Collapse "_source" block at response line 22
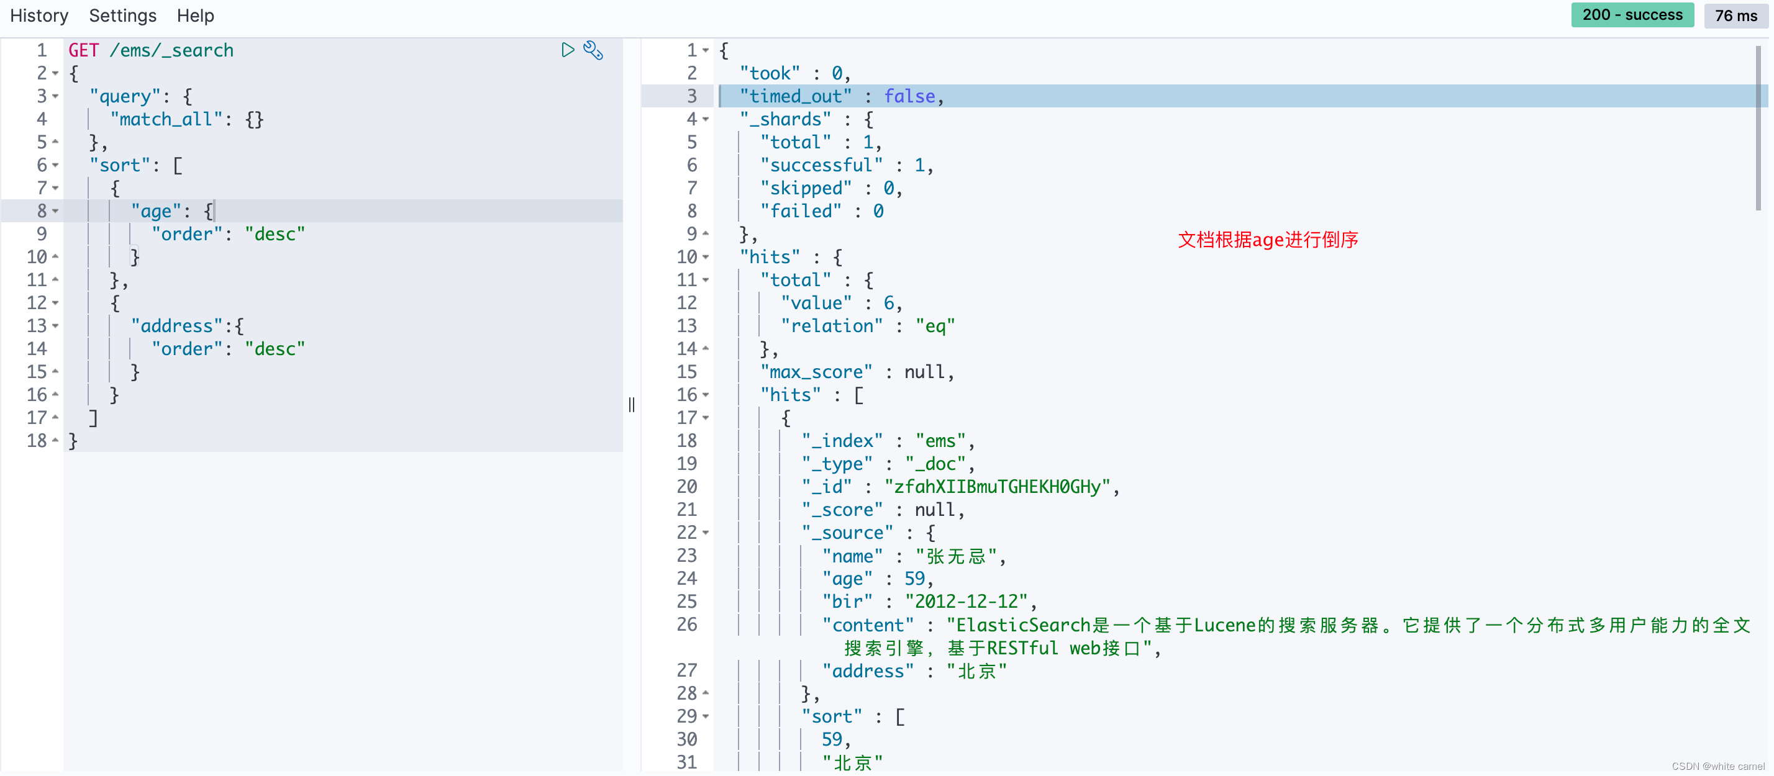Viewport: 1774px width, 776px height. [706, 533]
